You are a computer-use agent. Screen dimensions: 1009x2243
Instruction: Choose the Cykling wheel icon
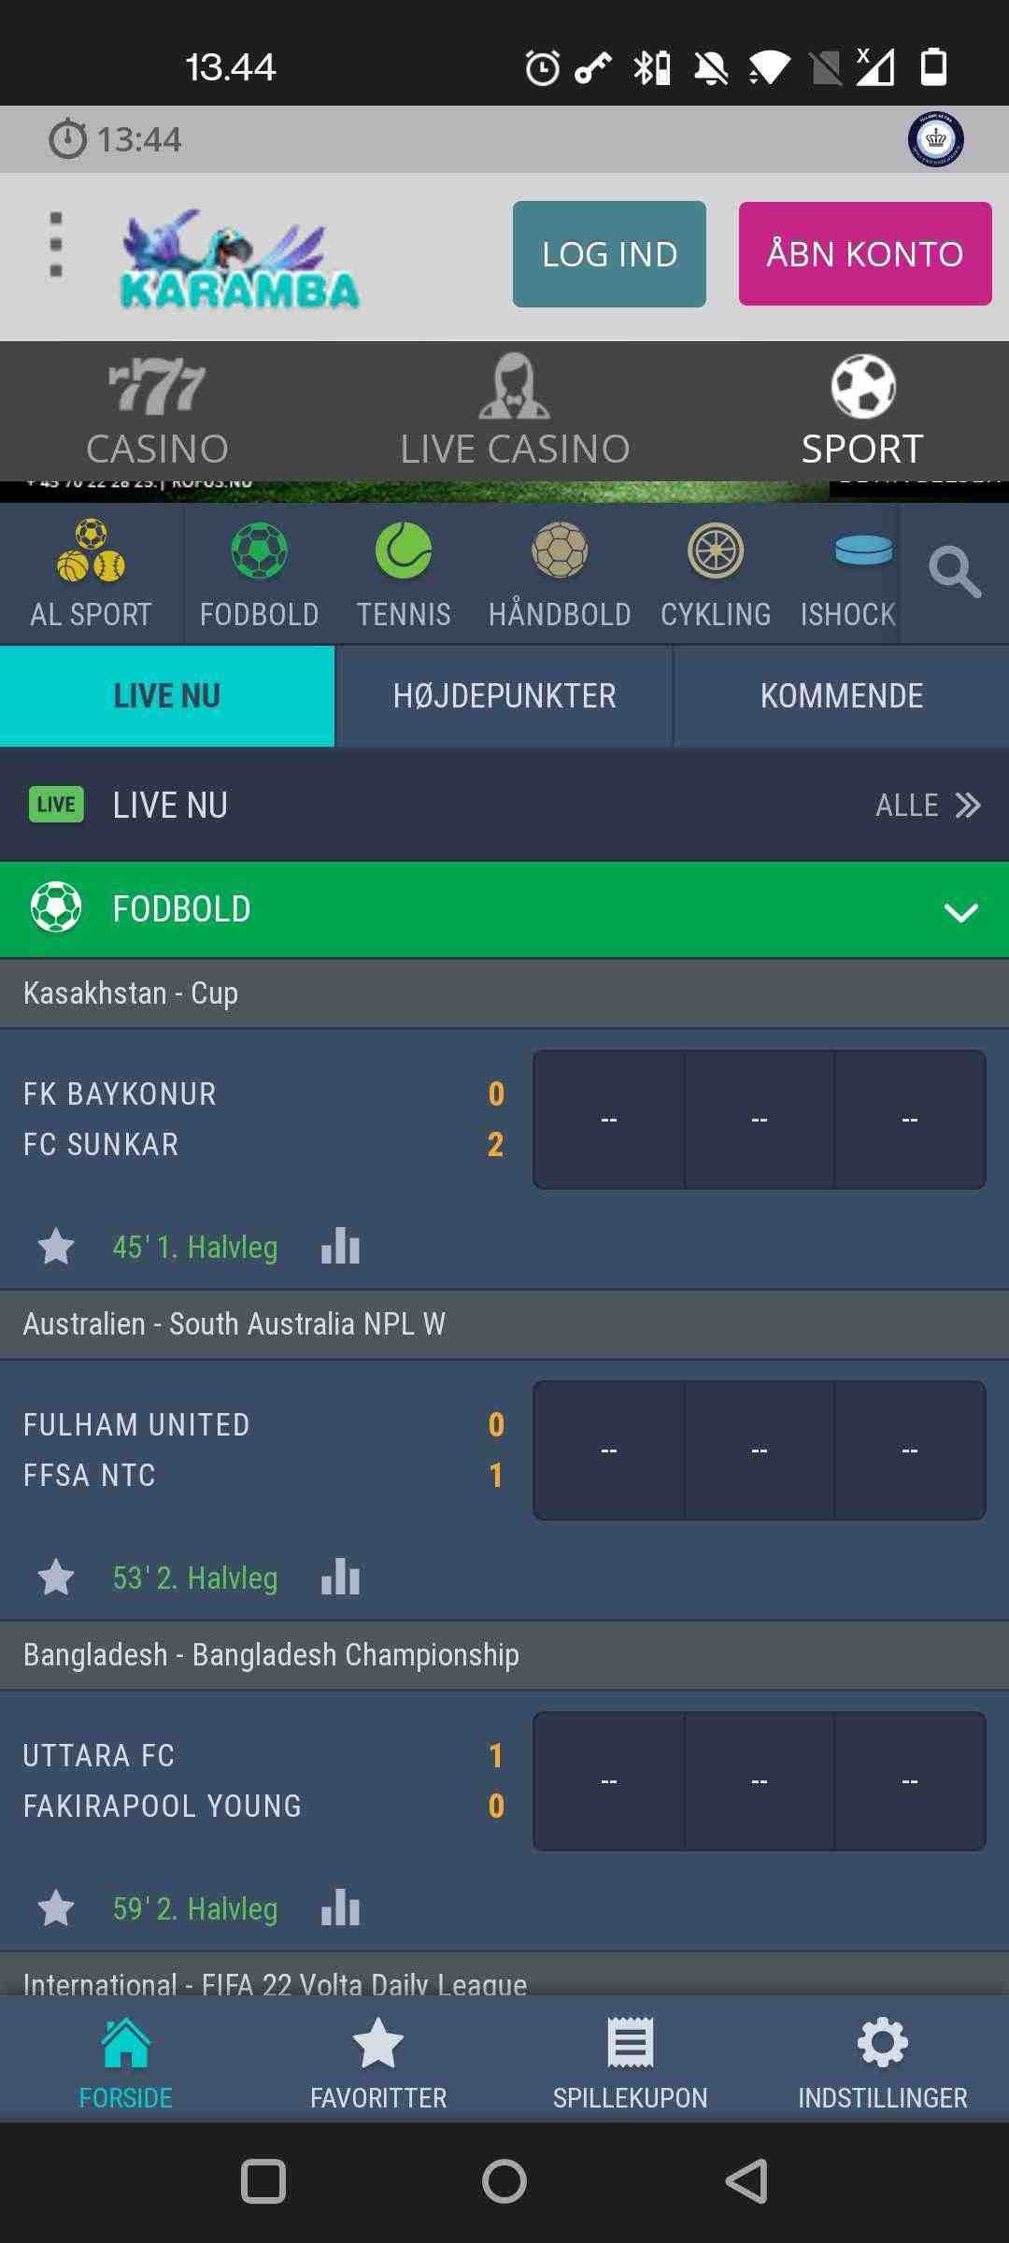pyautogui.click(x=716, y=551)
